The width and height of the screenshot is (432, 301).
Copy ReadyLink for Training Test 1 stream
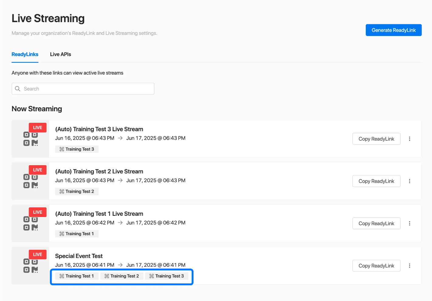376,223
